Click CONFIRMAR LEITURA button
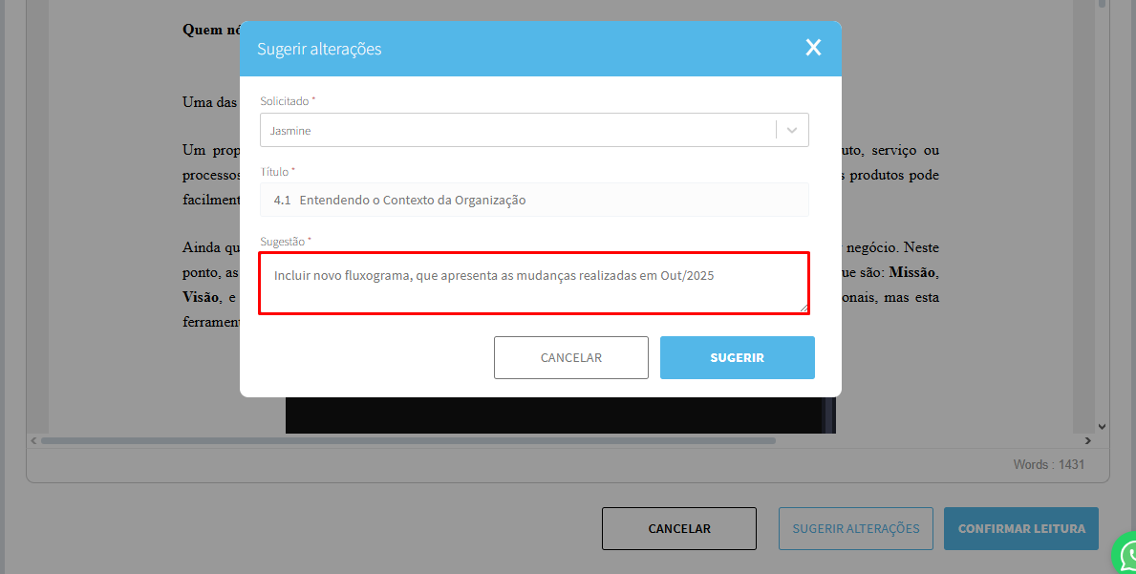This screenshot has width=1136, height=574. coord(1020,528)
